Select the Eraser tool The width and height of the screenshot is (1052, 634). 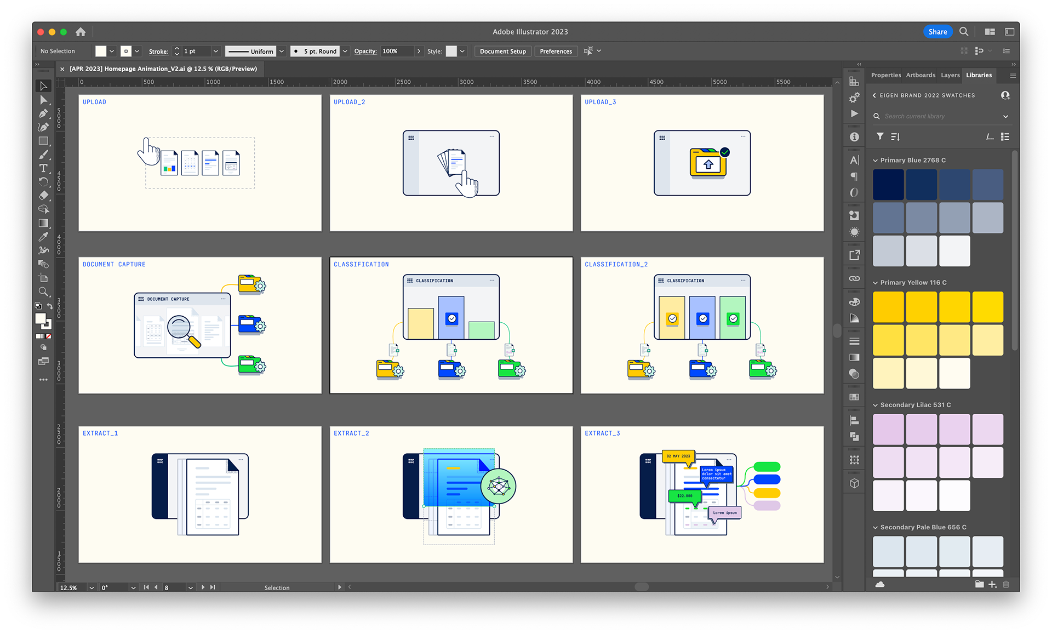(x=43, y=196)
